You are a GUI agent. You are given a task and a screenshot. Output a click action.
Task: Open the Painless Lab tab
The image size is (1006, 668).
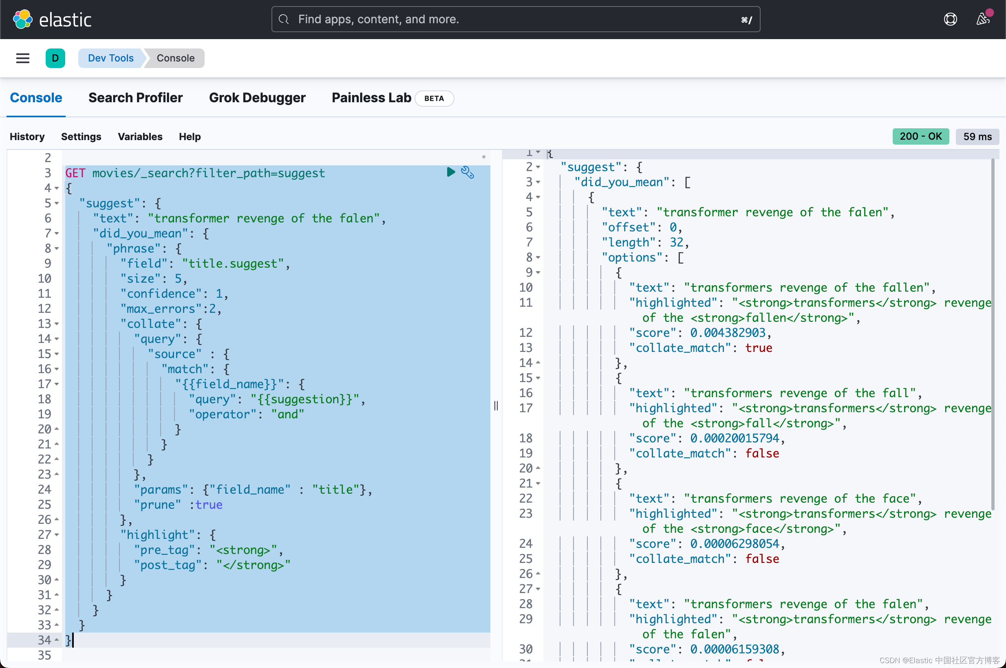tap(371, 98)
